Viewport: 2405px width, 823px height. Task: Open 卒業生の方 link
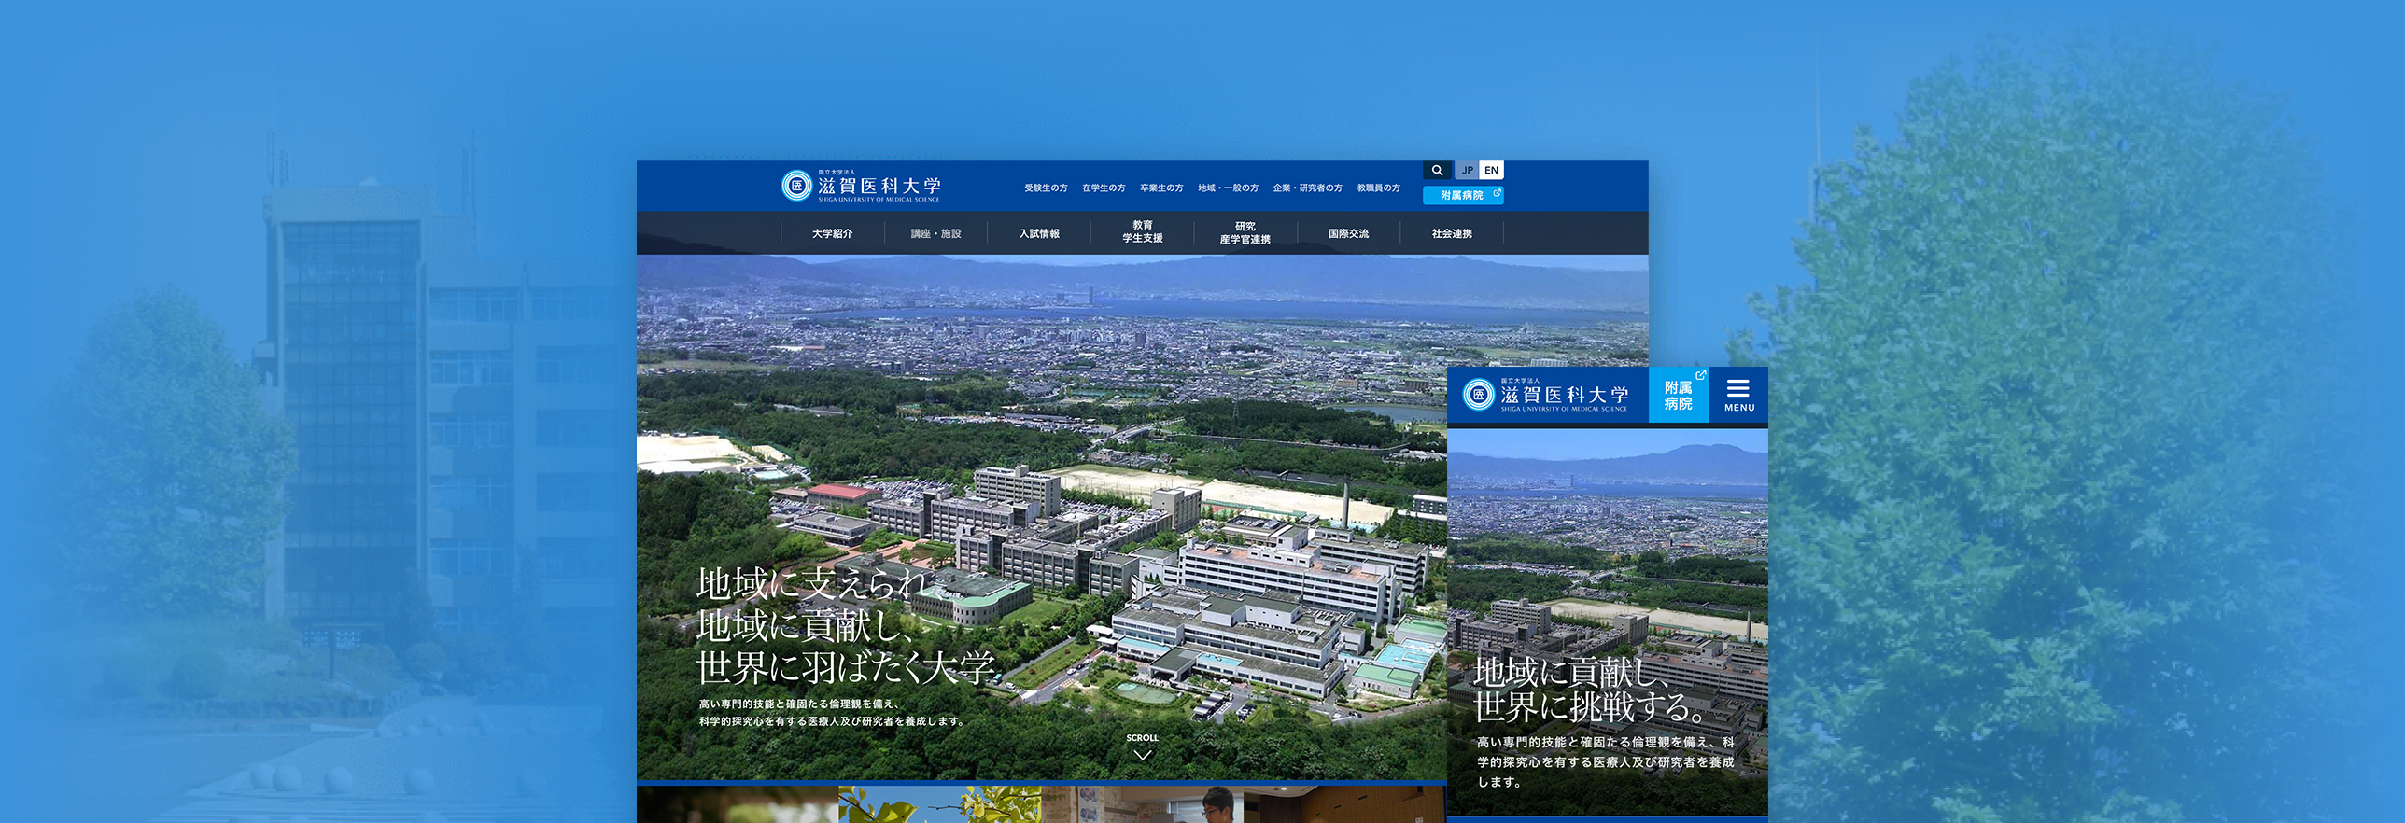click(x=1161, y=188)
